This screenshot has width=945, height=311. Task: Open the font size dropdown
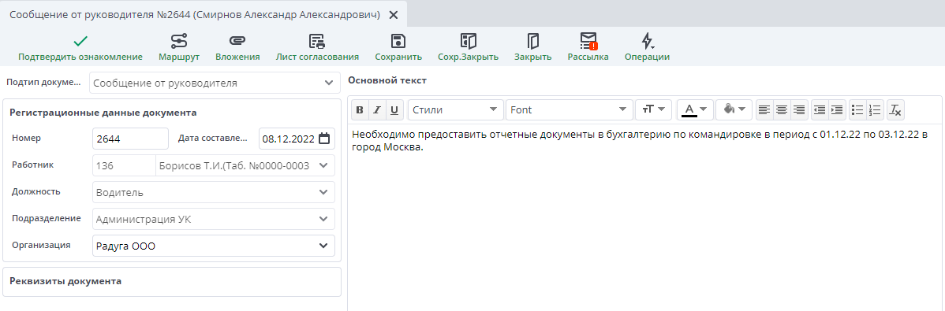coord(653,109)
